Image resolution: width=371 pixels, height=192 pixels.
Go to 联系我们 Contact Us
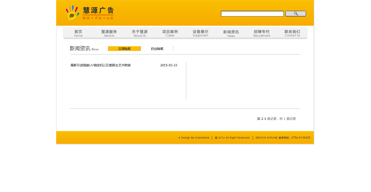click(292, 33)
